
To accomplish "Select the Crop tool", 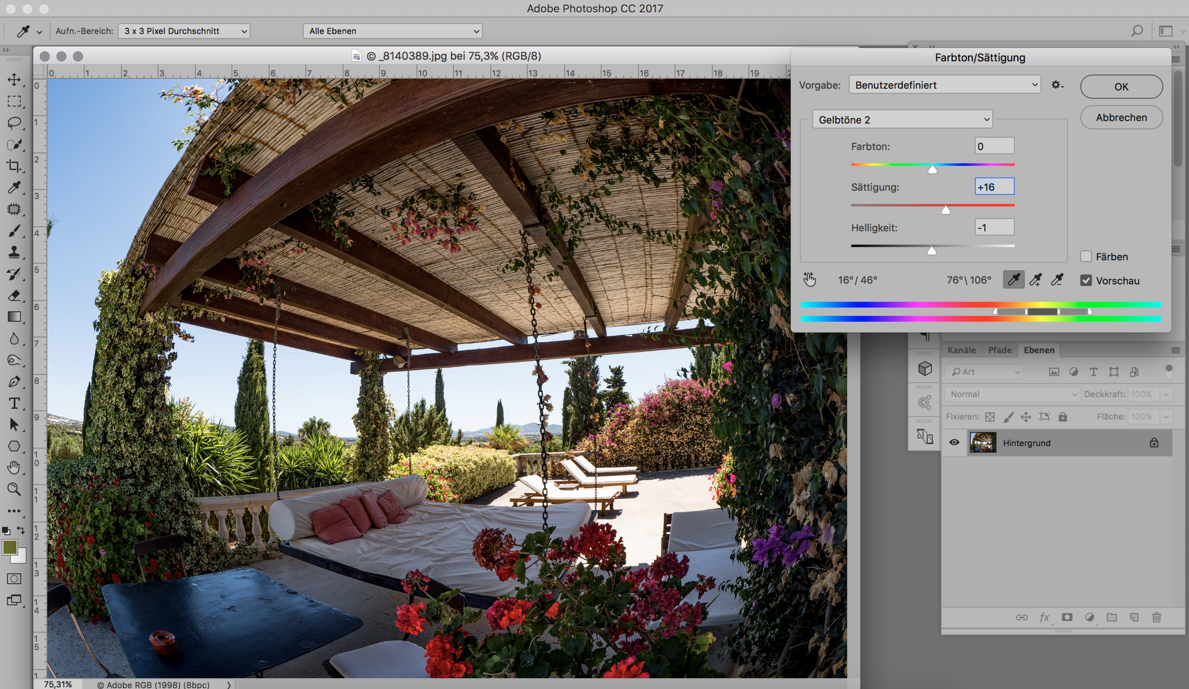I will (x=14, y=166).
